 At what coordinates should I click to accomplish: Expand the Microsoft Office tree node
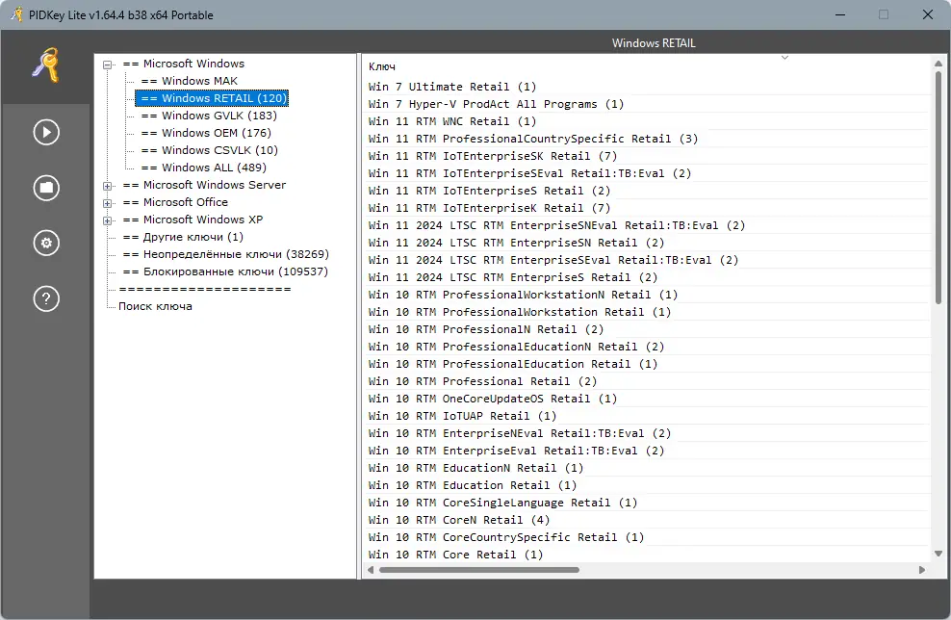tap(108, 203)
